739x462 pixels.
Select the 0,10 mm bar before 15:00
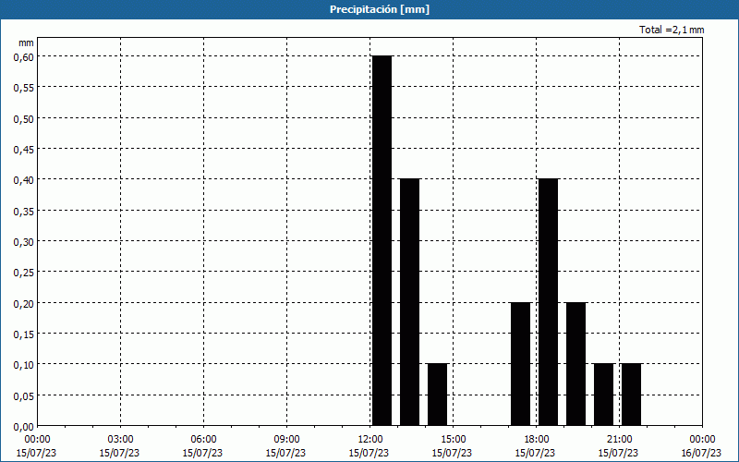pos(437,395)
